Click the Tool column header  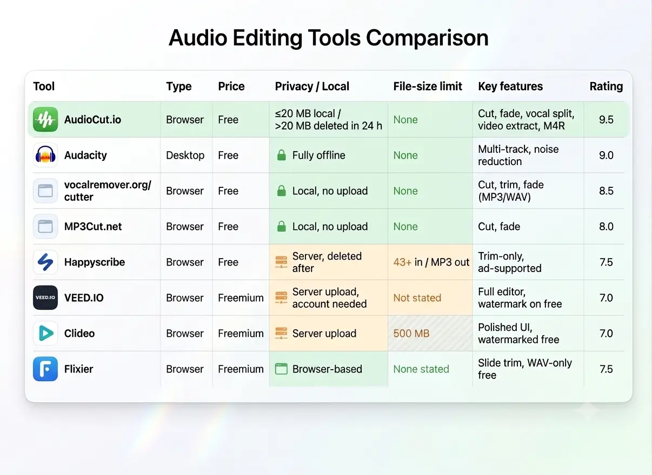(x=44, y=86)
